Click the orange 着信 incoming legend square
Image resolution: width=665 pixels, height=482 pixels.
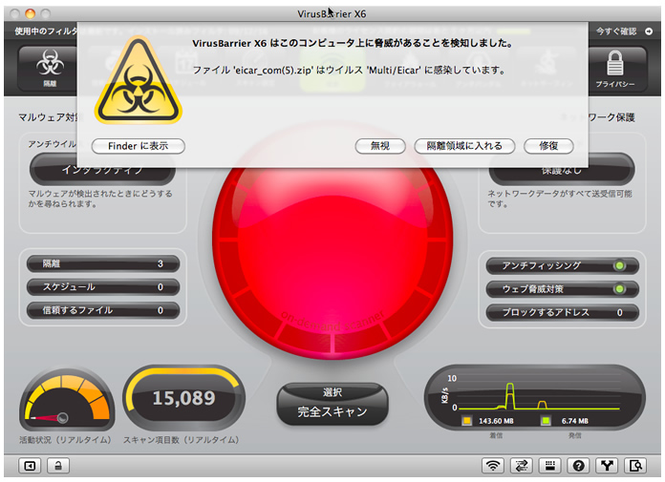[x=466, y=421]
